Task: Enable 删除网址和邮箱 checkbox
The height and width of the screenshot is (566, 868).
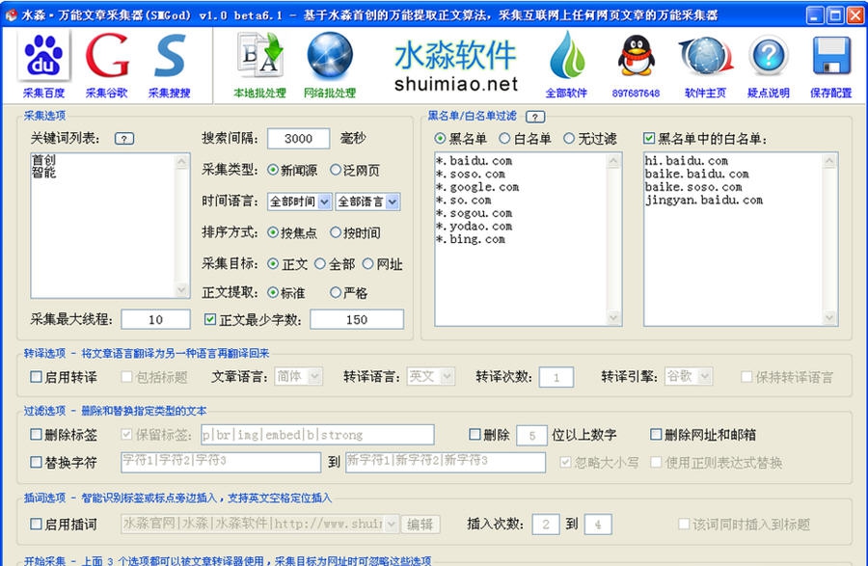Action: [x=656, y=434]
